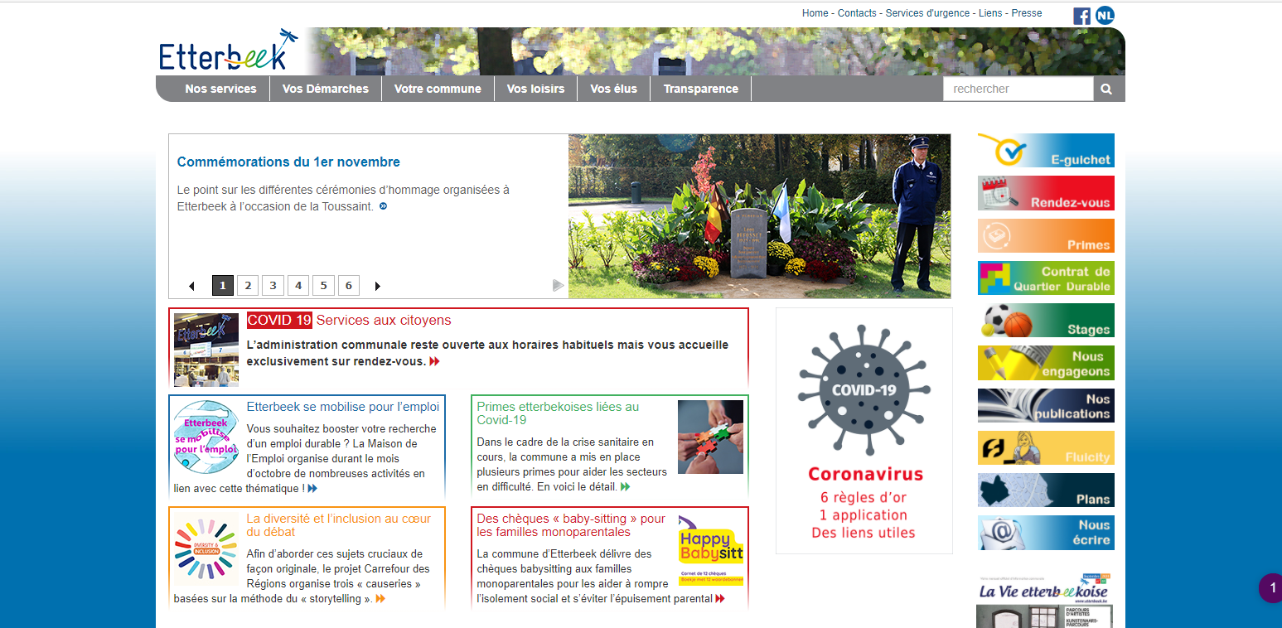This screenshot has height=628, width=1282.
Task: Jump to slide 3 in carousel
Action: [x=273, y=286]
